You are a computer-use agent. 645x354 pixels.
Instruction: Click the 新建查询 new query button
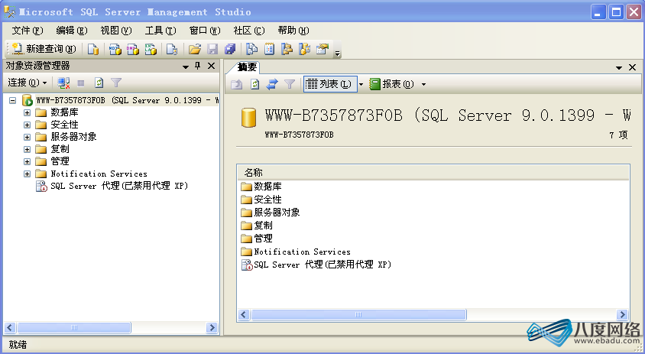point(44,49)
